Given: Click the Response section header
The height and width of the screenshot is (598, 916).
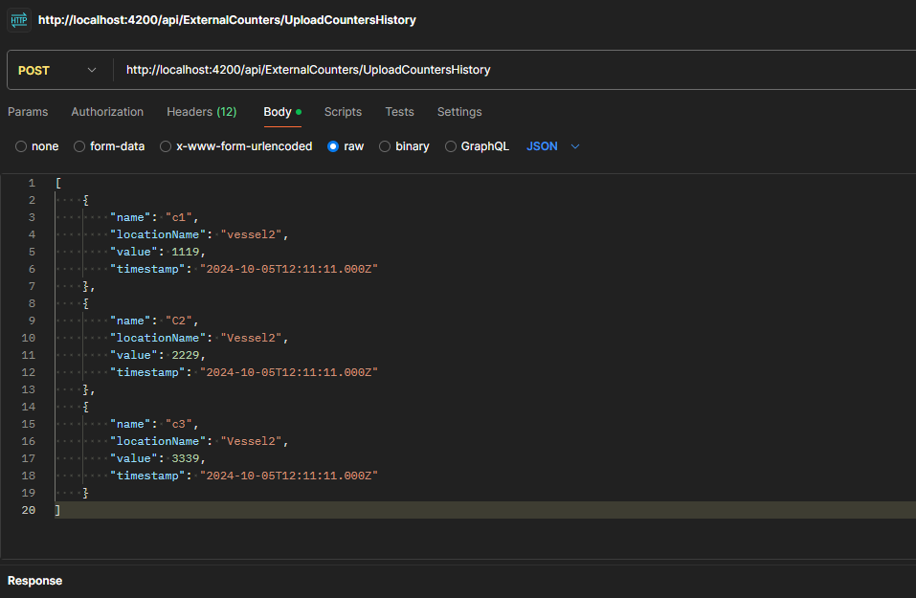Looking at the screenshot, I should (35, 581).
